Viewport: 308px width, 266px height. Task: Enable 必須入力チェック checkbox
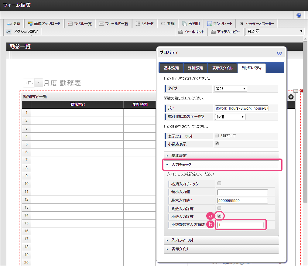[219, 183]
